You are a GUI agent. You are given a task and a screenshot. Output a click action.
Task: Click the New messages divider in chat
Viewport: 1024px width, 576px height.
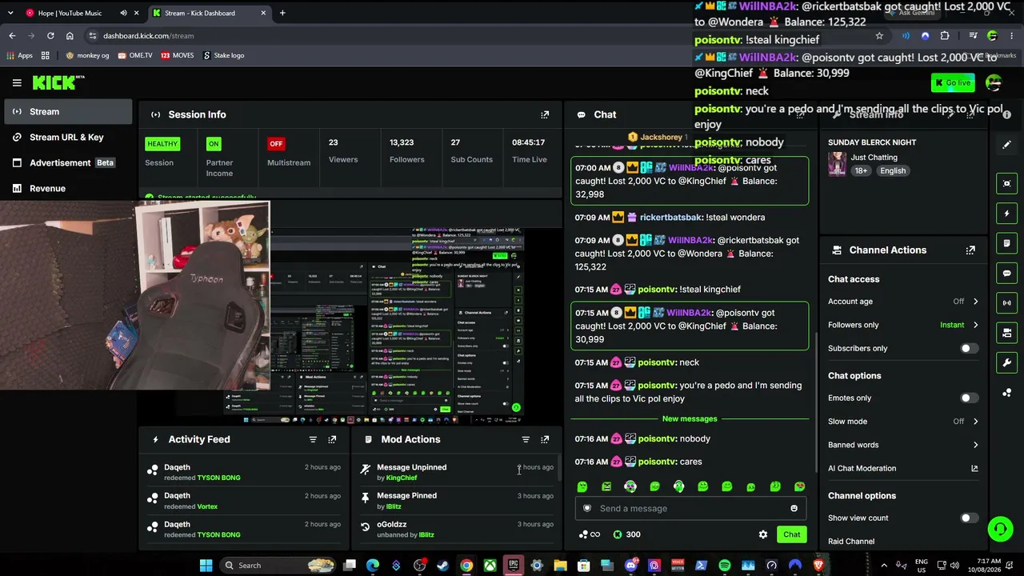(x=690, y=419)
